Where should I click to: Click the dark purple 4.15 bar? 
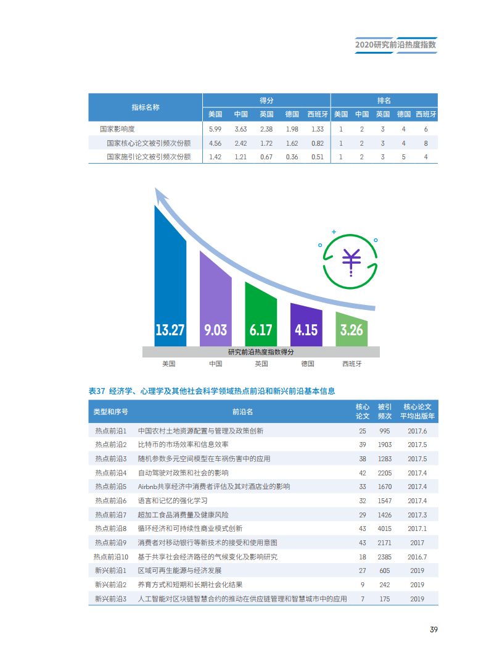pos(306,324)
